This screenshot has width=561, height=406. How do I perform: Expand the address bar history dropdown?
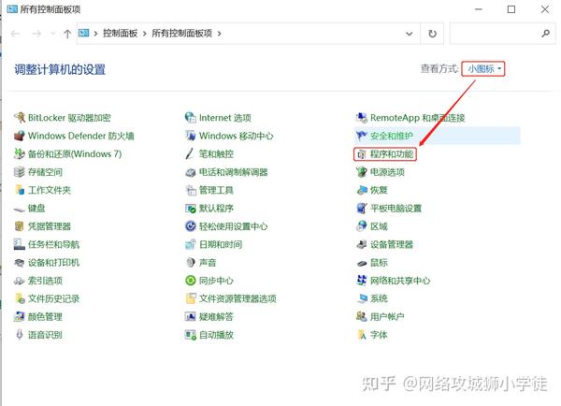pyautogui.click(x=410, y=34)
